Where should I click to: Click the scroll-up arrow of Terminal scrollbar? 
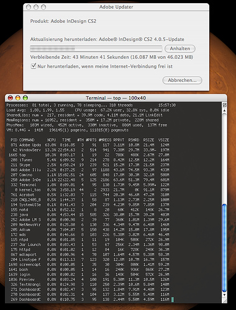pyautogui.click(x=224, y=111)
